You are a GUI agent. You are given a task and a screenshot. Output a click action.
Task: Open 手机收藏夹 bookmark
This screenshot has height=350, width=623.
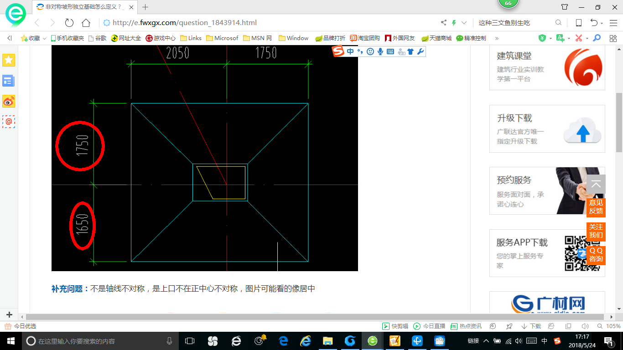click(67, 38)
